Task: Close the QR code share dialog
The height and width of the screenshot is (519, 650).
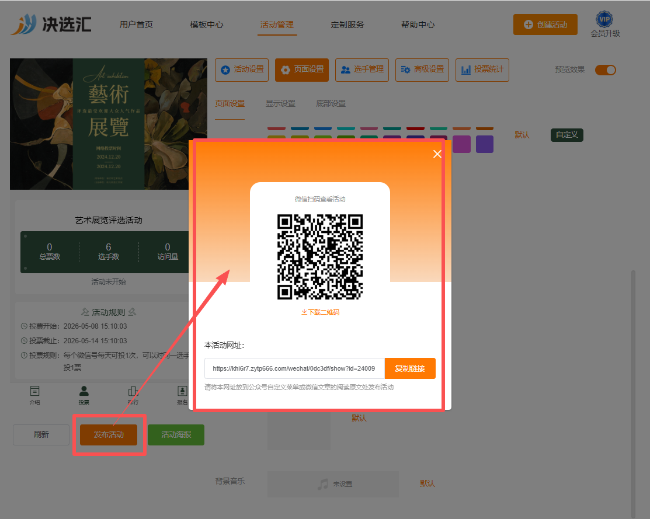Action: click(437, 154)
